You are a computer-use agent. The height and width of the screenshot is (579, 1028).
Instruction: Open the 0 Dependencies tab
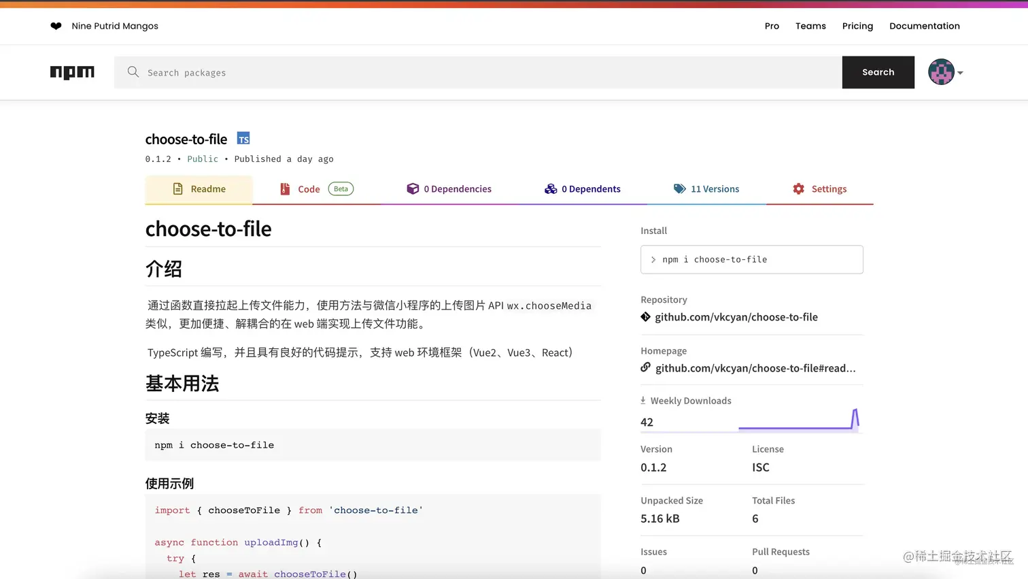click(449, 189)
